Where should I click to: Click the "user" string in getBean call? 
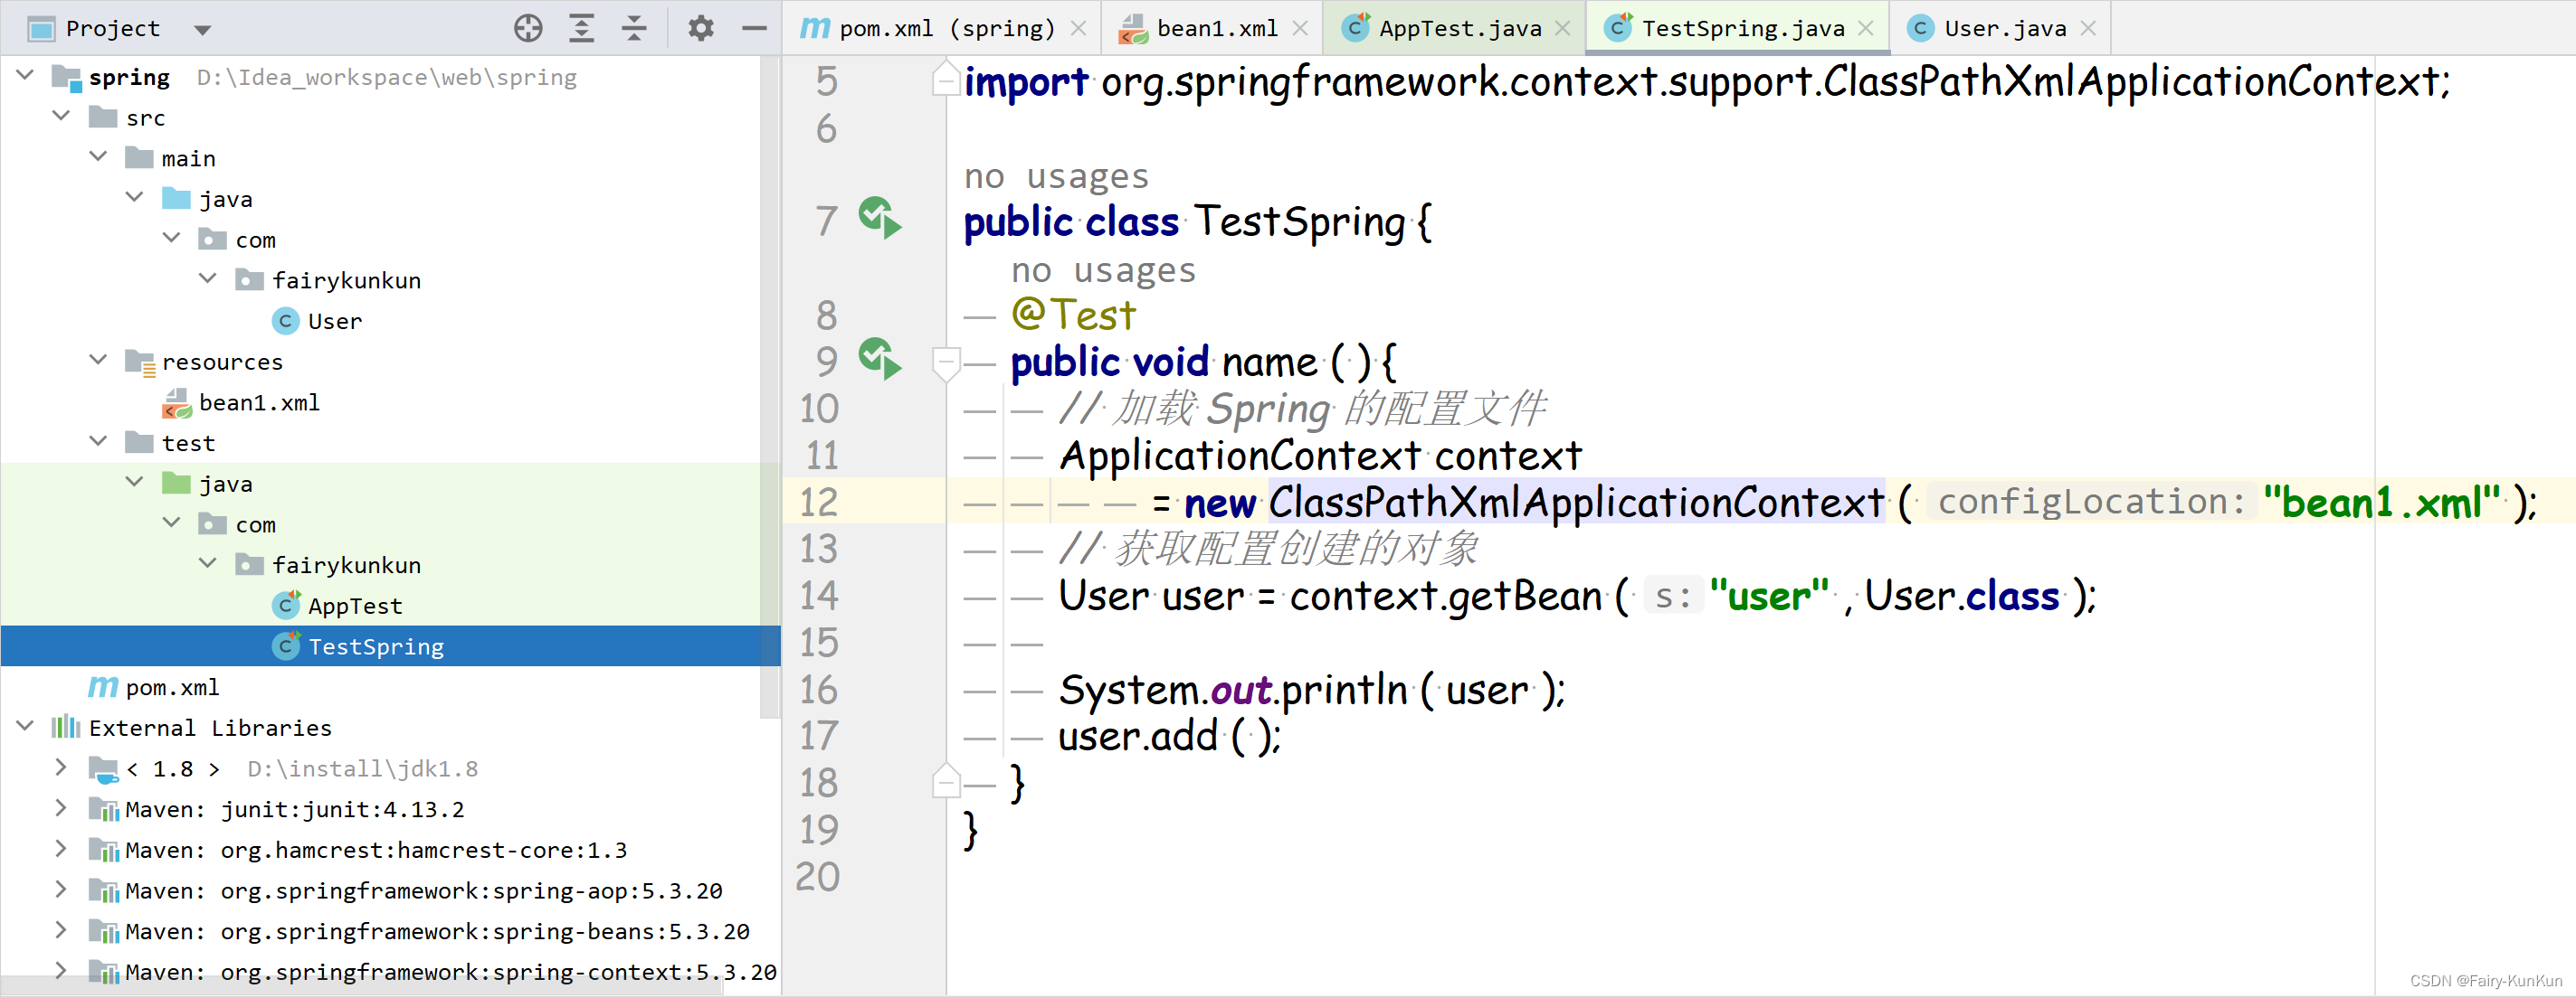pyautogui.click(x=1769, y=596)
